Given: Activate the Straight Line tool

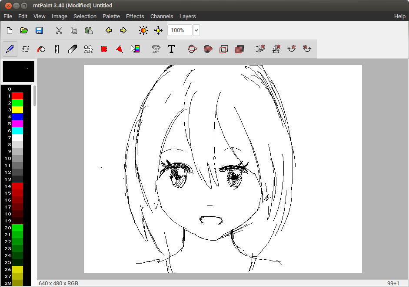Looking at the screenshot, I should coord(57,49).
